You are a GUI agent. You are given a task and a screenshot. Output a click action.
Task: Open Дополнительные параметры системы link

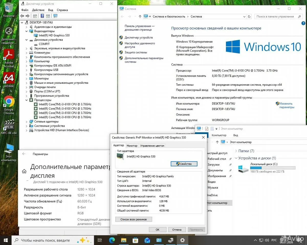144,60
